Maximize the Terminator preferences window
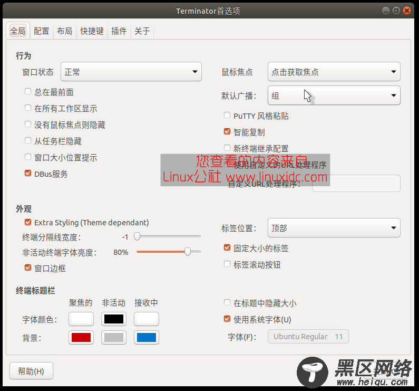This screenshot has height=391, width=419. pos(396,11)
